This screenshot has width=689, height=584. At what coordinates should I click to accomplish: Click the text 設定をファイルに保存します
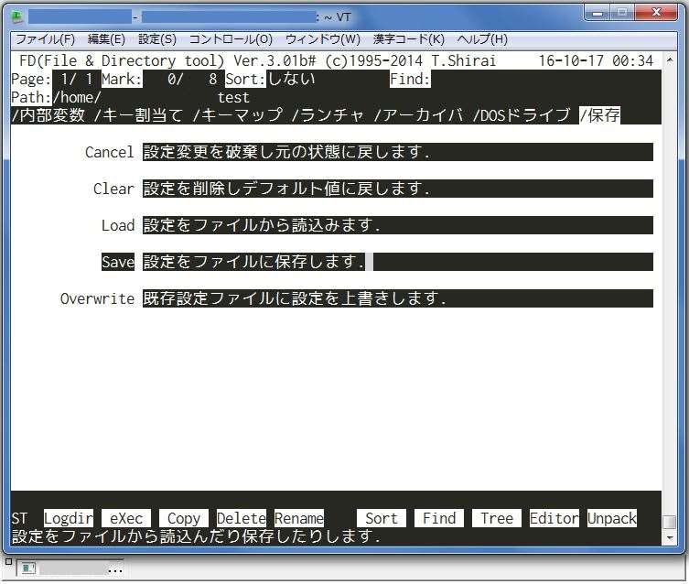254,262
